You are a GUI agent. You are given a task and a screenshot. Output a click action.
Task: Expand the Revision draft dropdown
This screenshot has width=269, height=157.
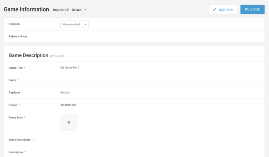75,24
